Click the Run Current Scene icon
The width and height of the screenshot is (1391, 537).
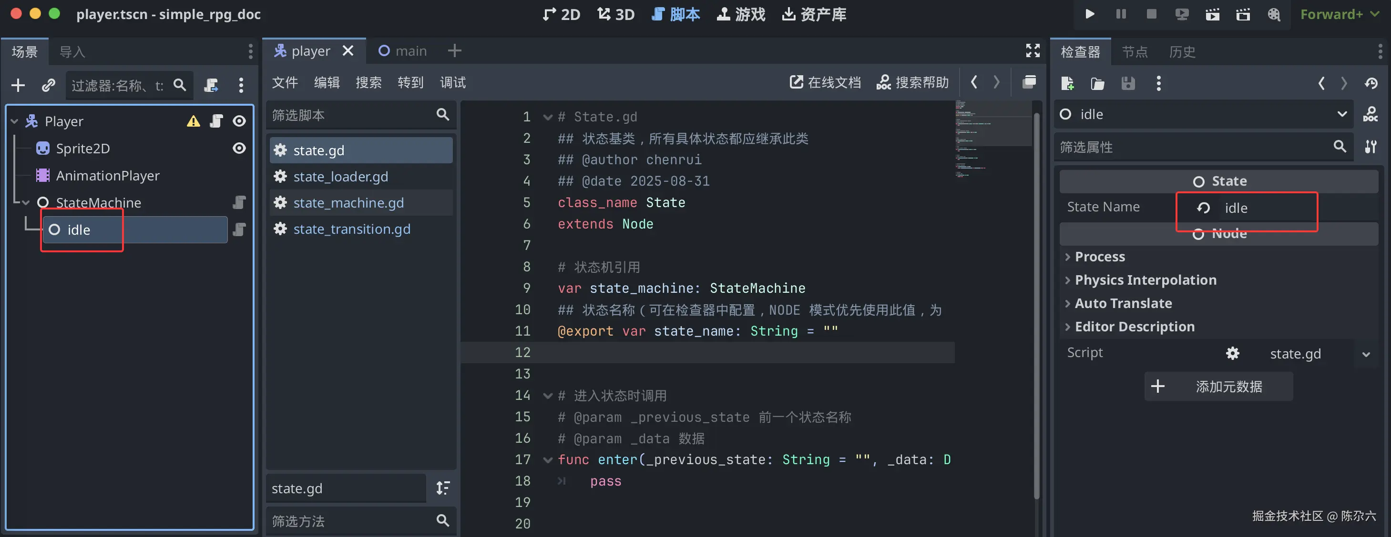1212,15
